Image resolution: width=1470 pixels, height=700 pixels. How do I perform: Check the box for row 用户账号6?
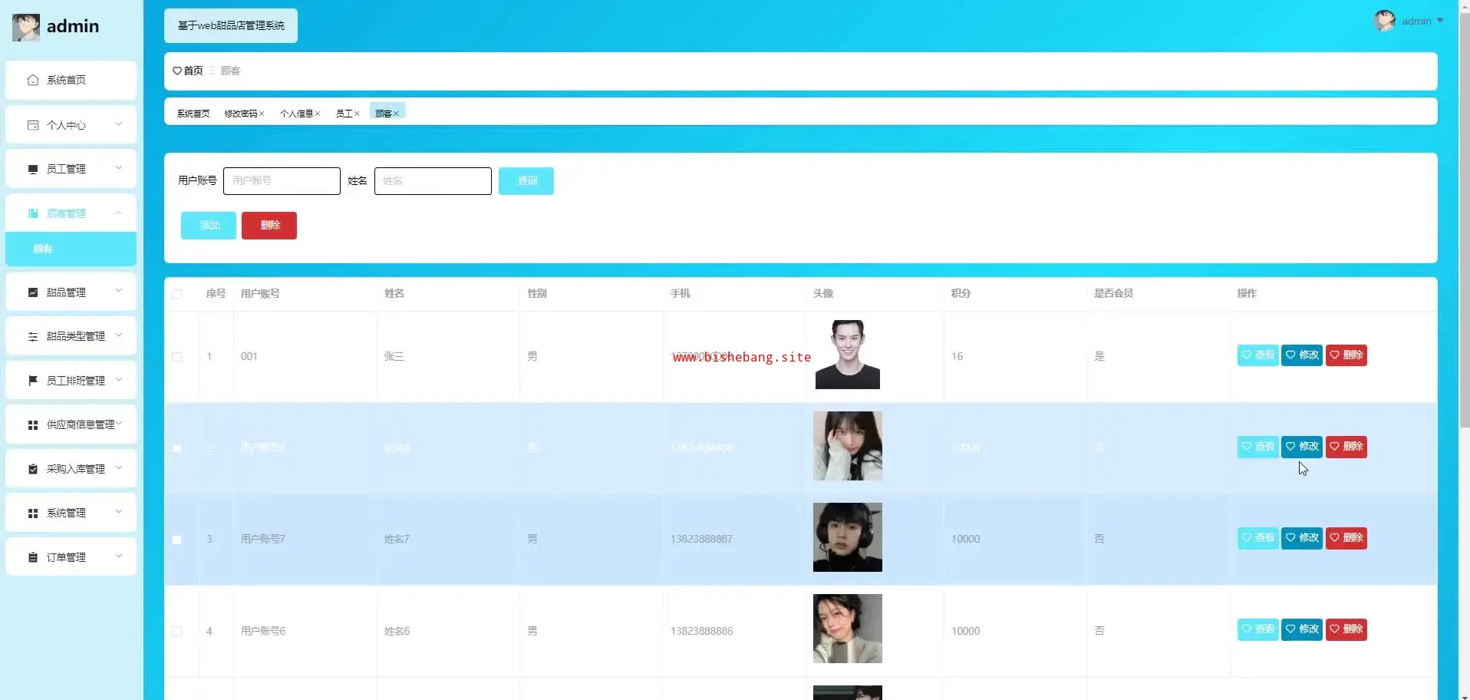pyautogui.click(x=177, y=631)
